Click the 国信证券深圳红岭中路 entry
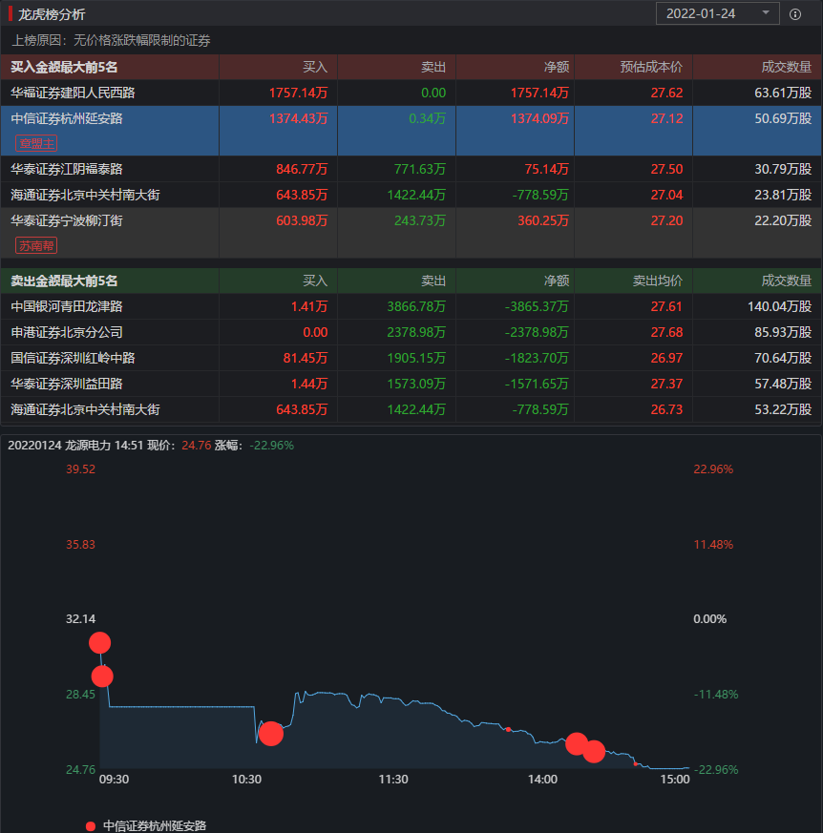823x833 pixels. point(73,358)
